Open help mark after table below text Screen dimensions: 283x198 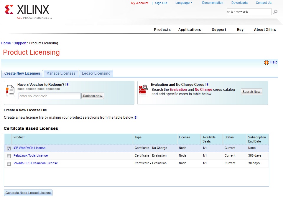(x=136, y=118)
